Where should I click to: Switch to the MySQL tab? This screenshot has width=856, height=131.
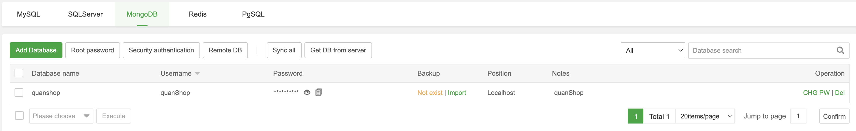(x=29, y=14)
